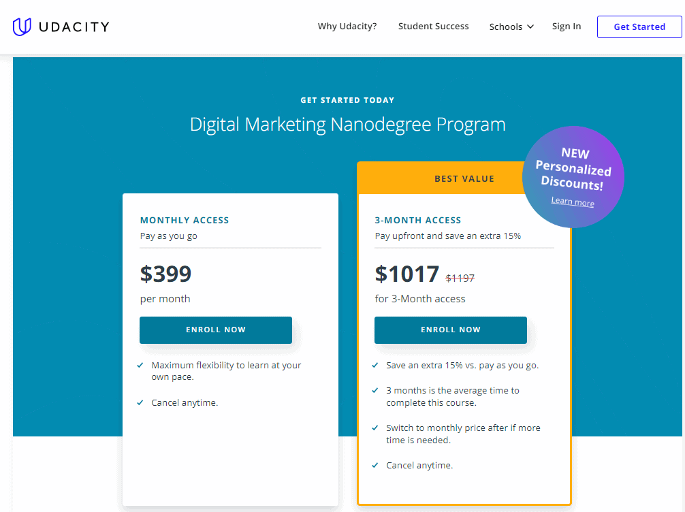This screenshot has width=685, height=512.
Task: Click the Get Started button
Action: tap(639, 27)
